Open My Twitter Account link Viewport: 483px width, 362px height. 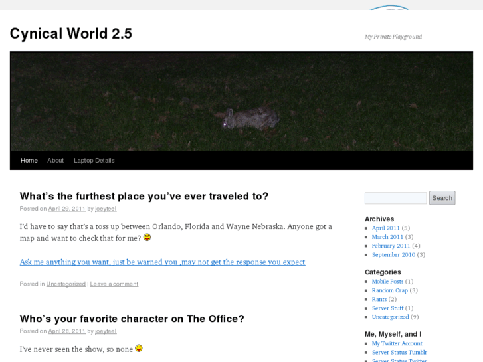(x=397, y=344)
